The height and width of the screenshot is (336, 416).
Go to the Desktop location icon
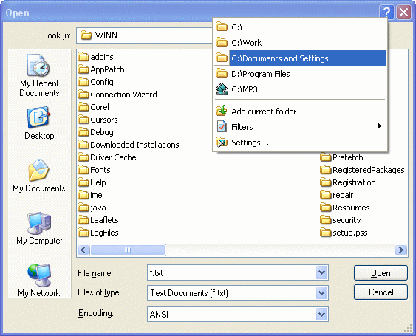tap(38, 118)
